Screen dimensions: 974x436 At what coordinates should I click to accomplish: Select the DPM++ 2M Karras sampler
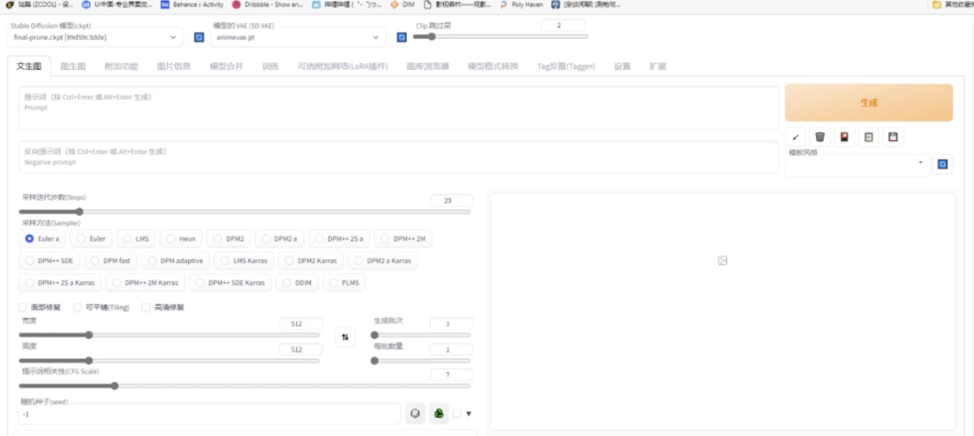[x=145, y=283]
